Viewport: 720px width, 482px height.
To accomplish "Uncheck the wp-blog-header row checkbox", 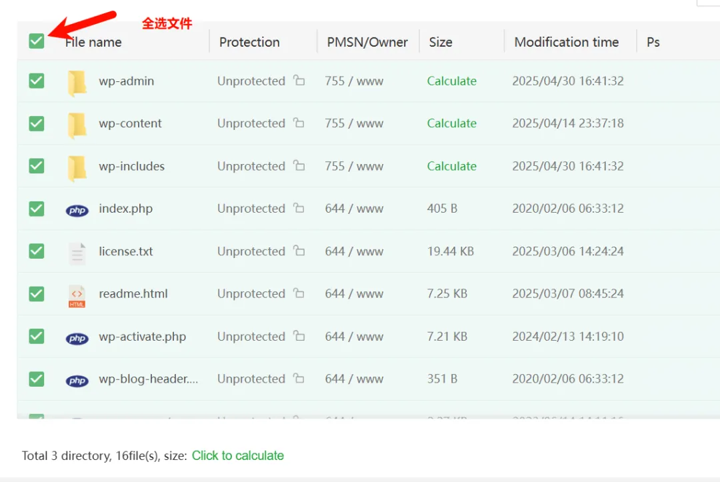I will pos(36,379).
